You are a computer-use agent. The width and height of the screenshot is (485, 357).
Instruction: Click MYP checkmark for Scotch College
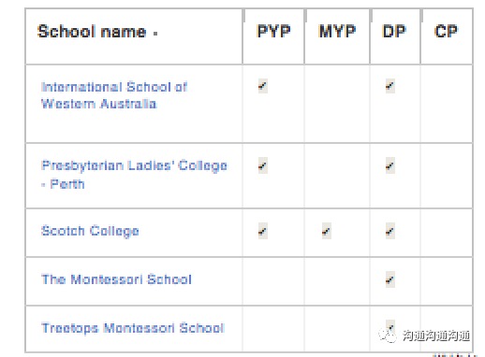[x=327, y=231]
